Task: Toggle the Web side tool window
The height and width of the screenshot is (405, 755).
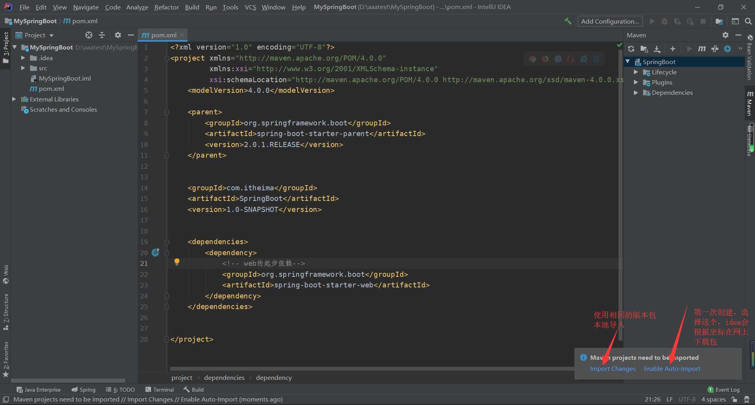Action: coord(6,274)
